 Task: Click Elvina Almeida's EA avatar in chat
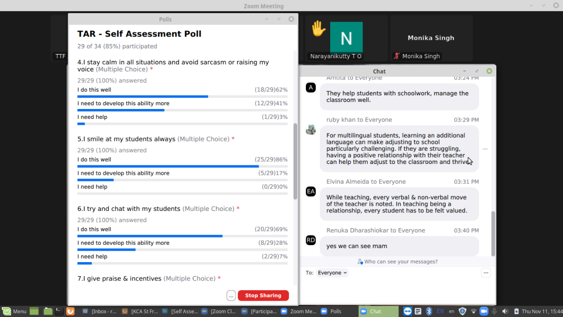coord(311,192)
